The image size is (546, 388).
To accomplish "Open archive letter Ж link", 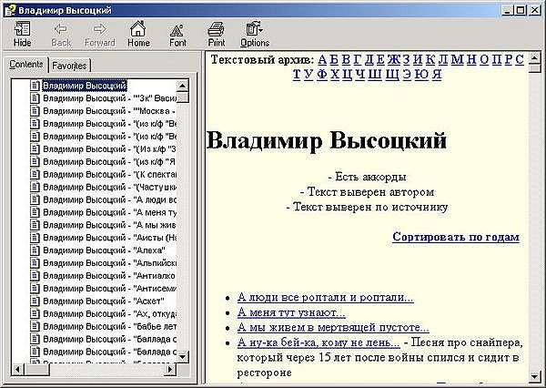I will (394, 59).
